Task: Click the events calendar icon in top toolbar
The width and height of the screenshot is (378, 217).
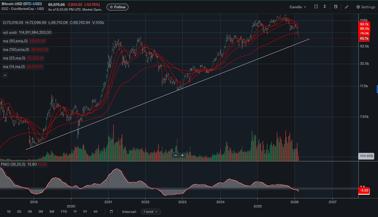Action: [x=336, y=7]
